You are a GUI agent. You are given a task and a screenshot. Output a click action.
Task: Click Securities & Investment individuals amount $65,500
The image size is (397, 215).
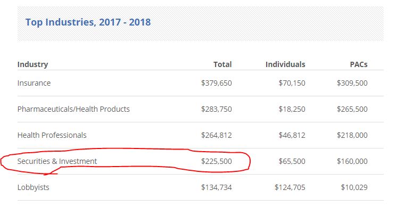(x=292, y=161)
